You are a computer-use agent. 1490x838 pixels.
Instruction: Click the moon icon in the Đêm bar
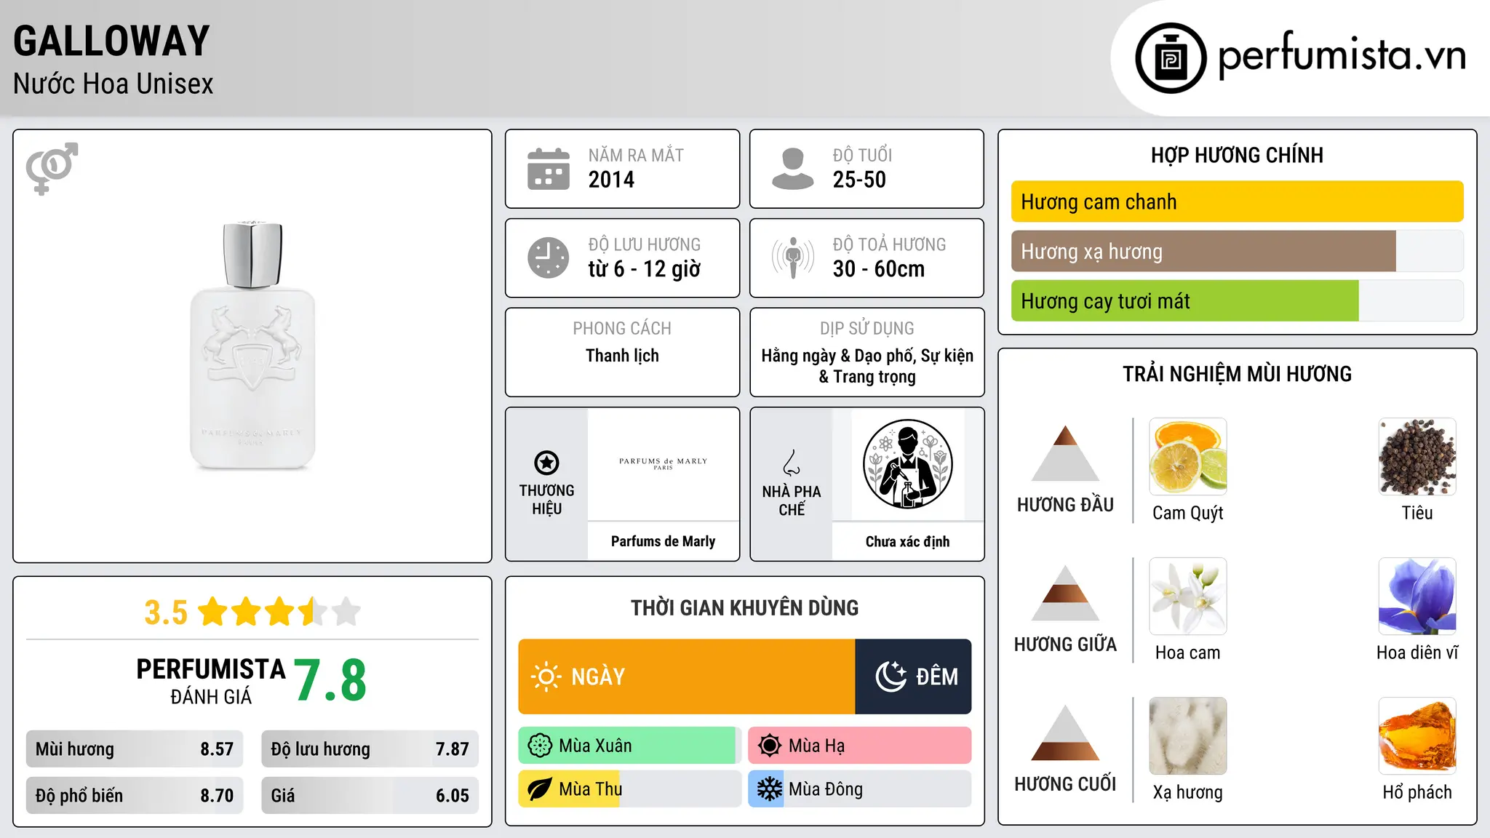pos(891,677)
